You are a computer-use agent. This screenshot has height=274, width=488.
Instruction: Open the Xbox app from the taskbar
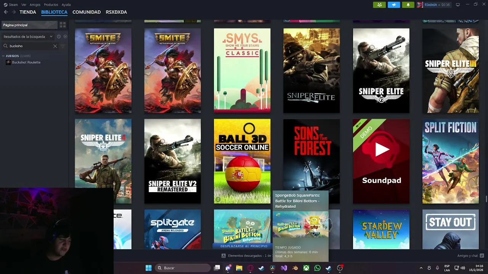pyautogui.click(x=306, y=268)
